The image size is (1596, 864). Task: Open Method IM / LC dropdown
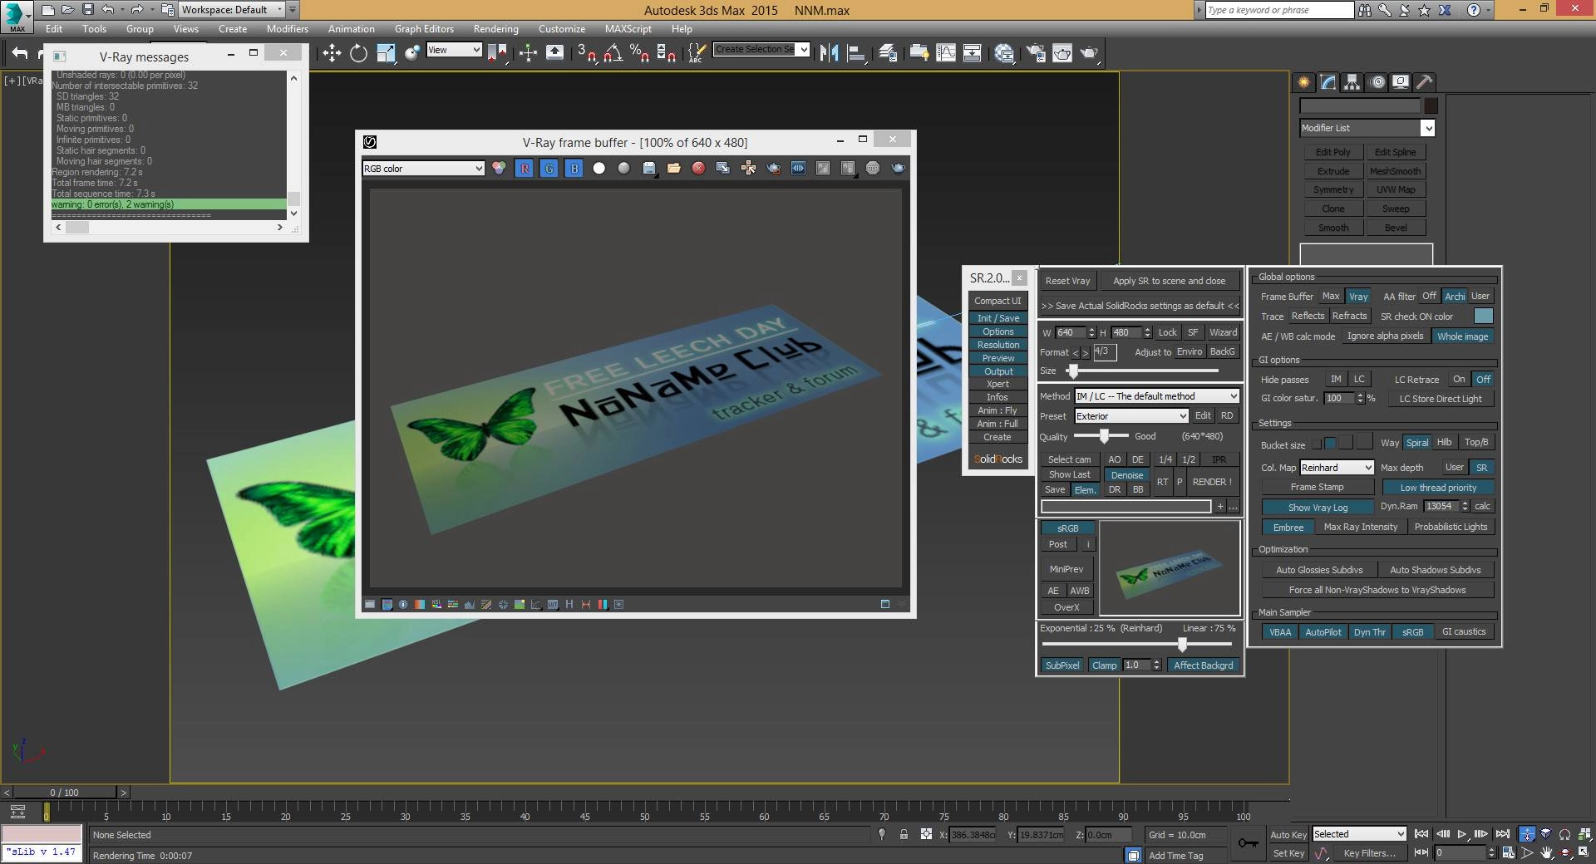(1157, 396)
